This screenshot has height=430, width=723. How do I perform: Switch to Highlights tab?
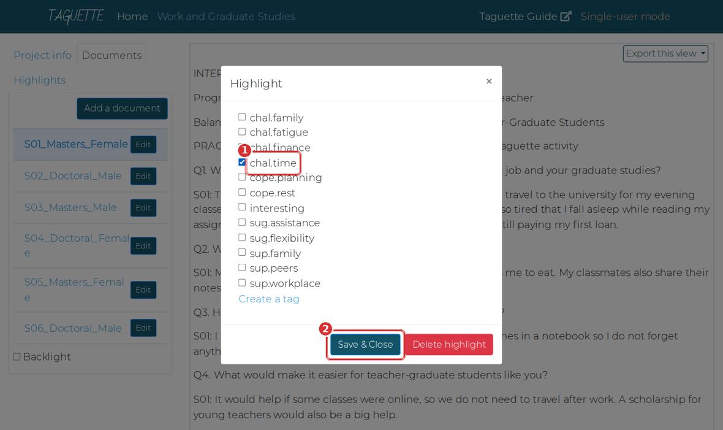(40, 80)
